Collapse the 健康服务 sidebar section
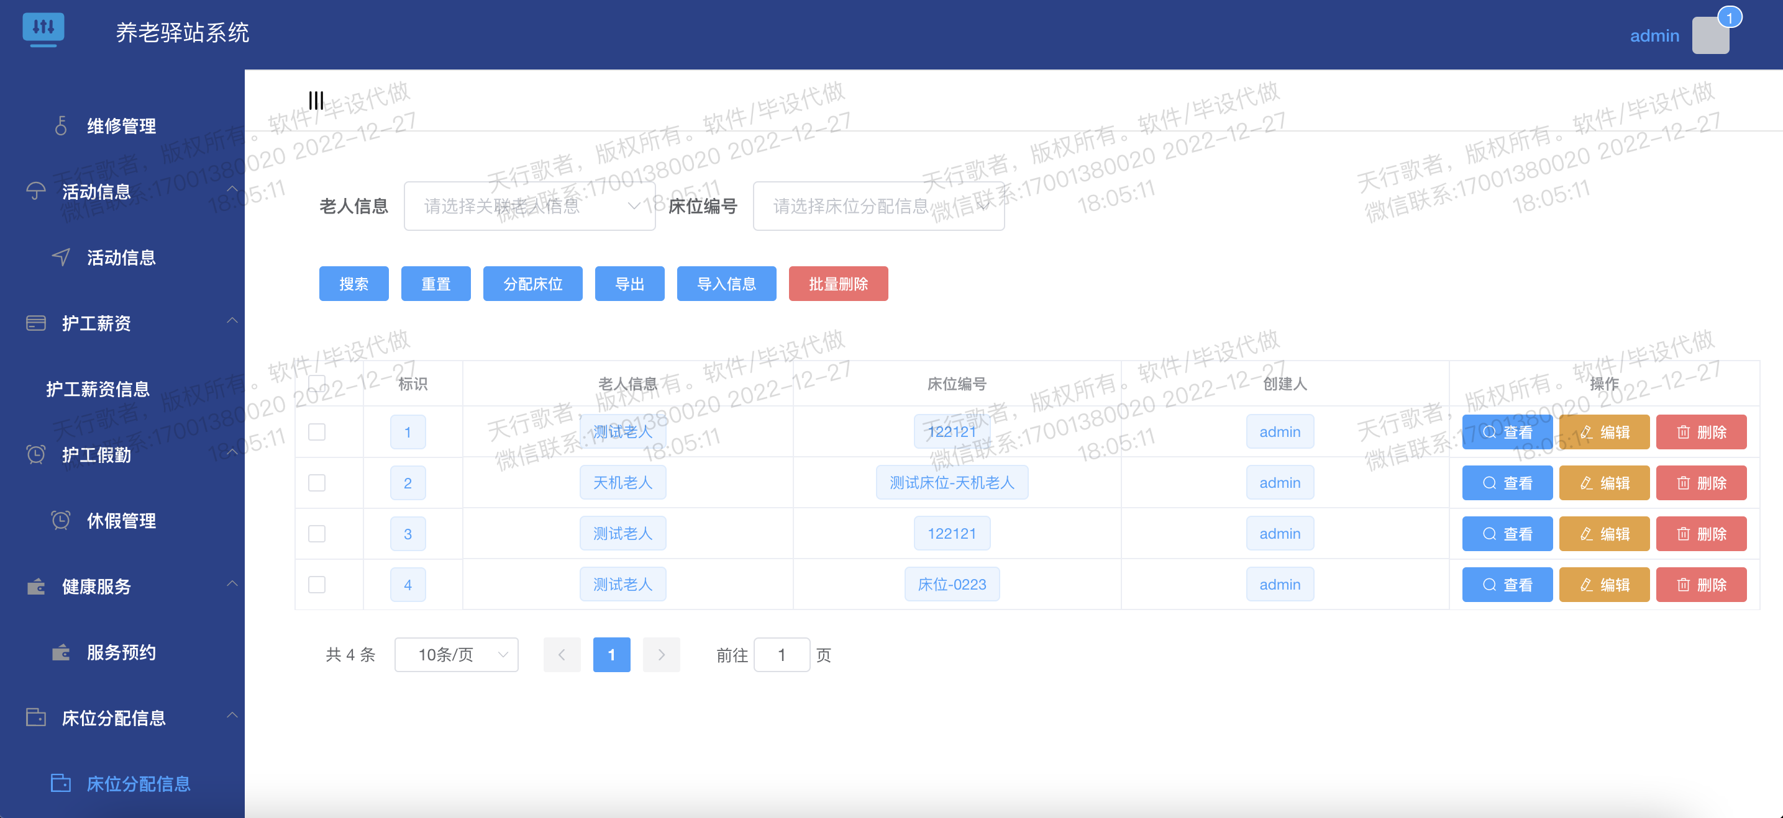 (233, 584)
